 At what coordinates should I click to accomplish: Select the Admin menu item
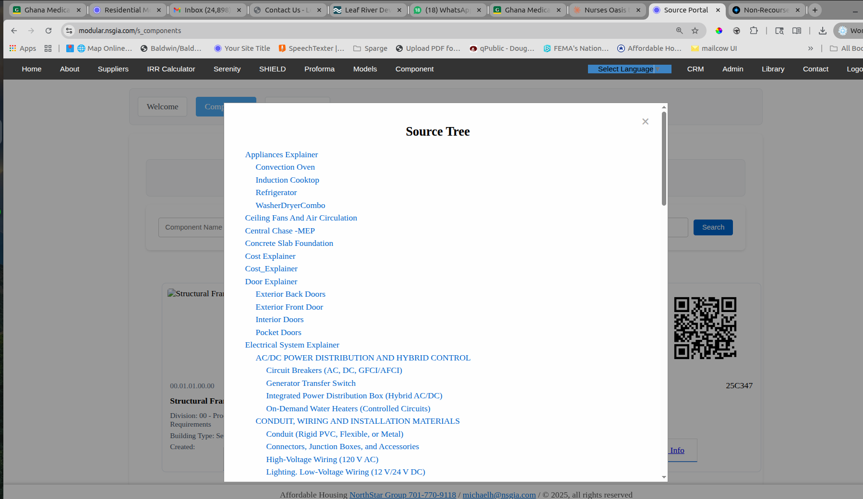pyautogui.click(x=732, y=69)
